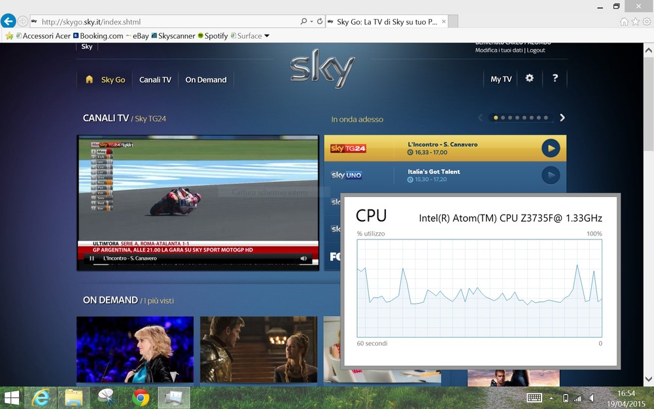Click the Sky Go home house icon
This screenshot has height=409, width=654.
tap(89, 79)
